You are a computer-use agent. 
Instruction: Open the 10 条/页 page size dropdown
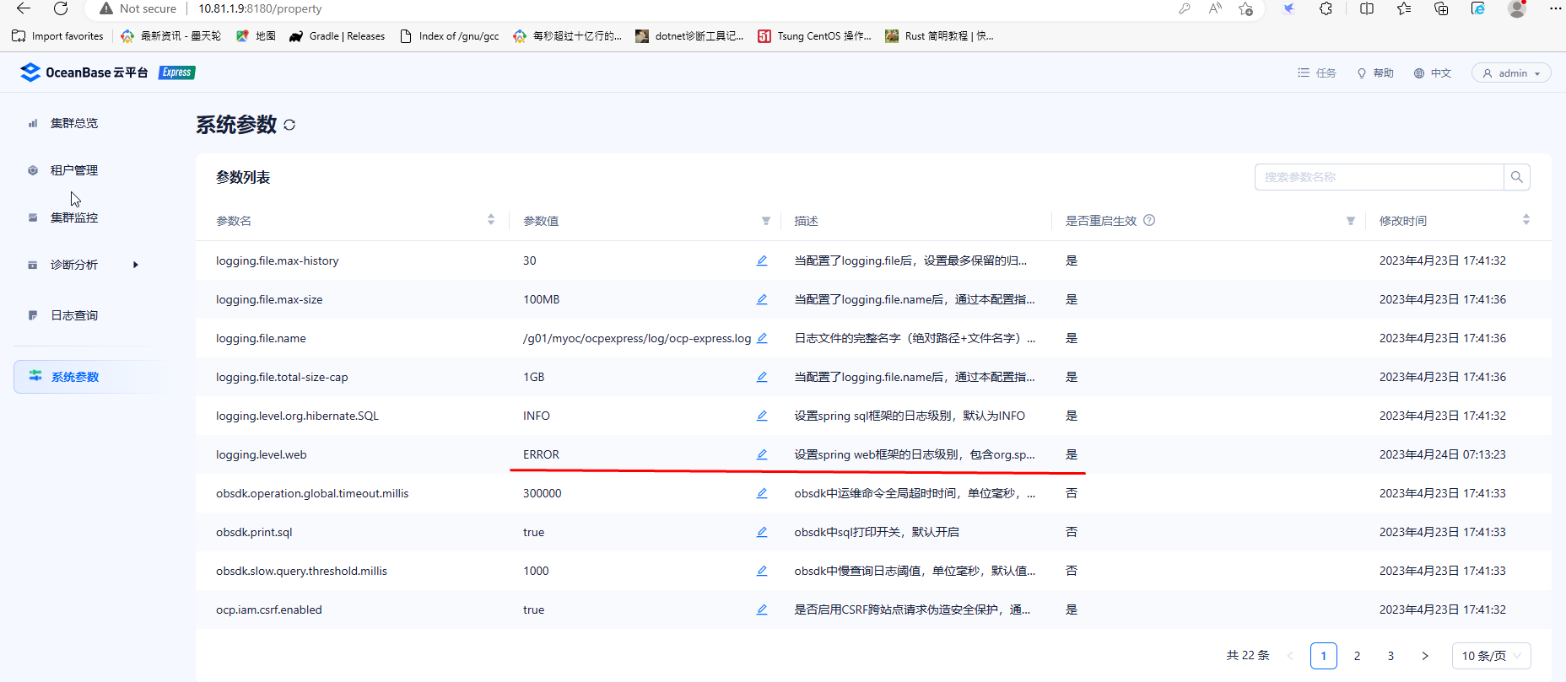(1491, 656)
